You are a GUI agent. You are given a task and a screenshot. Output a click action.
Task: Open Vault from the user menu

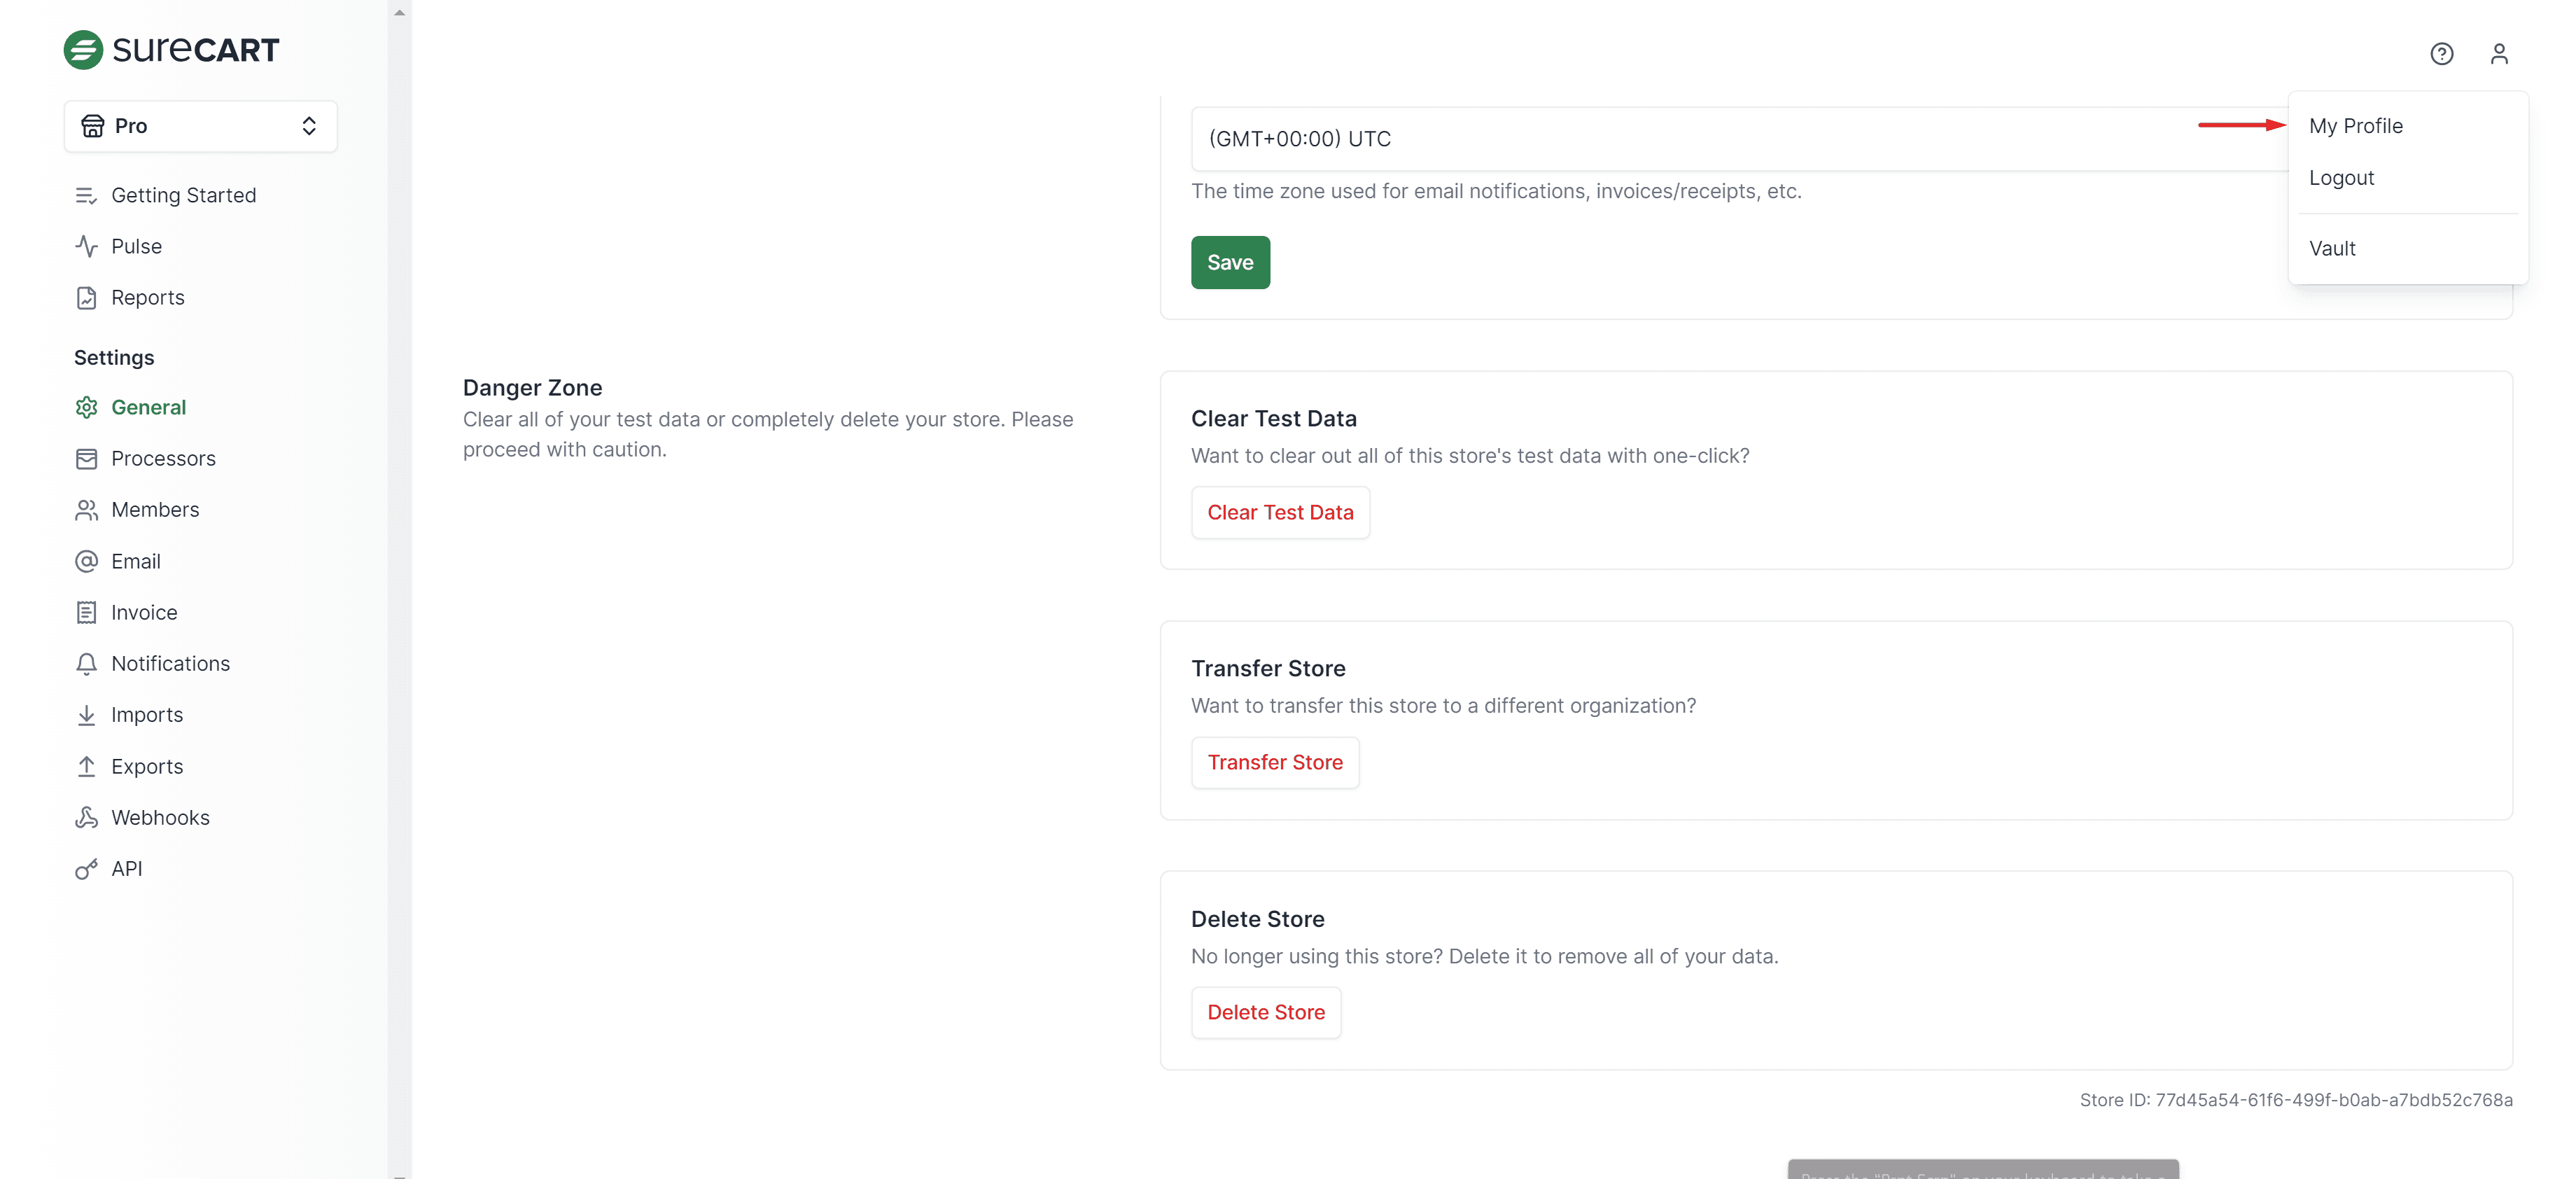(x=2332, y=249)
